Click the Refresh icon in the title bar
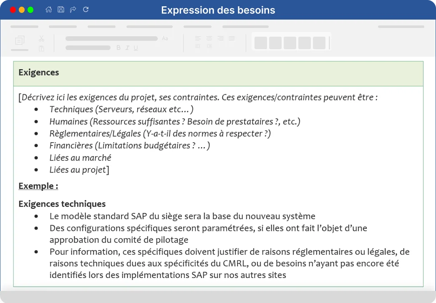 (86, 10)
